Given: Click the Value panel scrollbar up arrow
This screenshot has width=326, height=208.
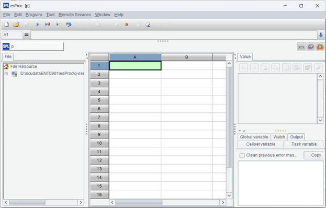Looking at the screenshot, I should coord(320,76).
